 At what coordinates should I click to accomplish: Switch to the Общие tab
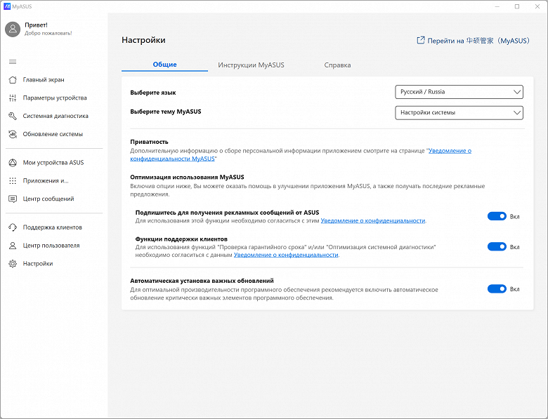pyautogui.click(x=164, y=65)
